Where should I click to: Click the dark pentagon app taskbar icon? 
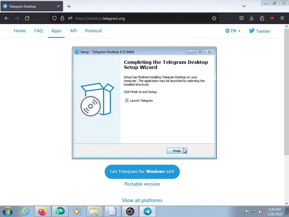tap(130, 211)
